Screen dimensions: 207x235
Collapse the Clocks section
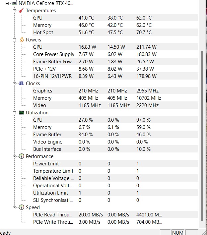15,84
